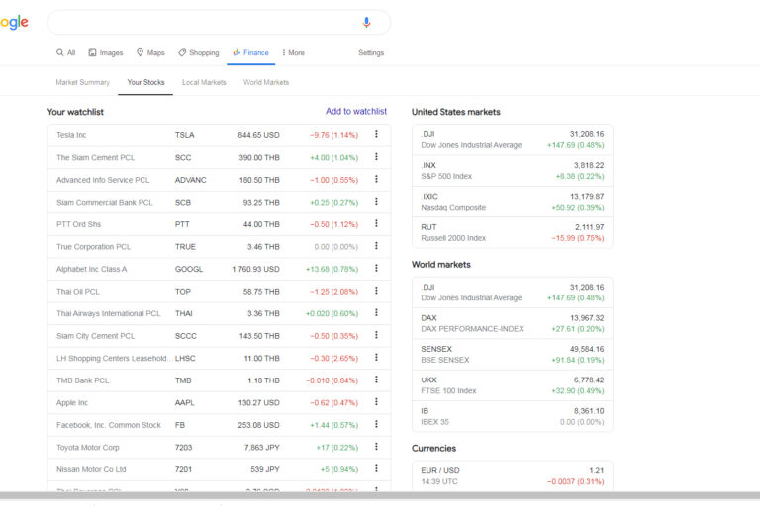
Task: Open the EUR / USD currency row
Action: (x=512, y=475)
